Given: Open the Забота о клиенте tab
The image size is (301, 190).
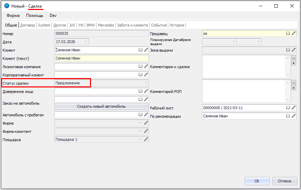Looking at the screenshot, I should click(x=132, y=25).
